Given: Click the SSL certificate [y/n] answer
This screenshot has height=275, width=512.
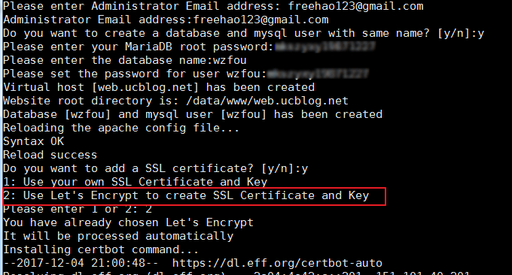Looking at the screenshot, I should point(304,168).
